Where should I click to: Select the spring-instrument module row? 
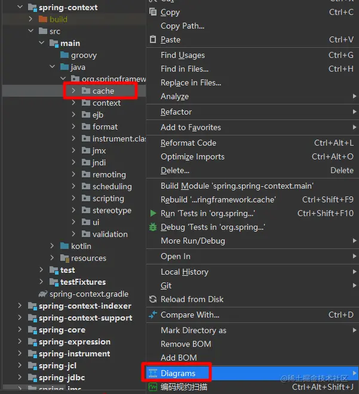74,354
